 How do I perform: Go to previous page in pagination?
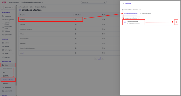(95, 58)
